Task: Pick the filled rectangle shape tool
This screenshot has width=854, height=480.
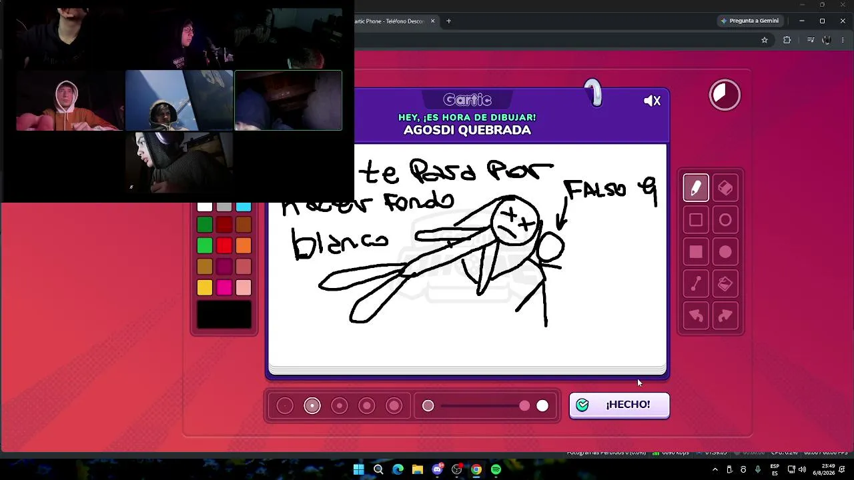Action: point(696,252)
